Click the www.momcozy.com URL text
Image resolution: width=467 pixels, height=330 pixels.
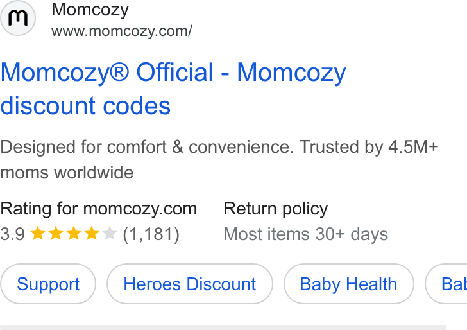coord(121,31)
